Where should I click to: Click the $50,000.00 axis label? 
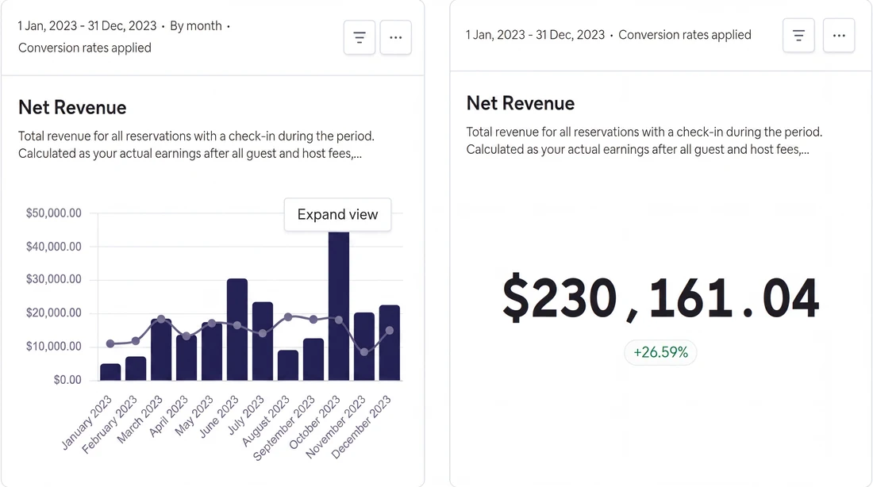click(53, 213)
